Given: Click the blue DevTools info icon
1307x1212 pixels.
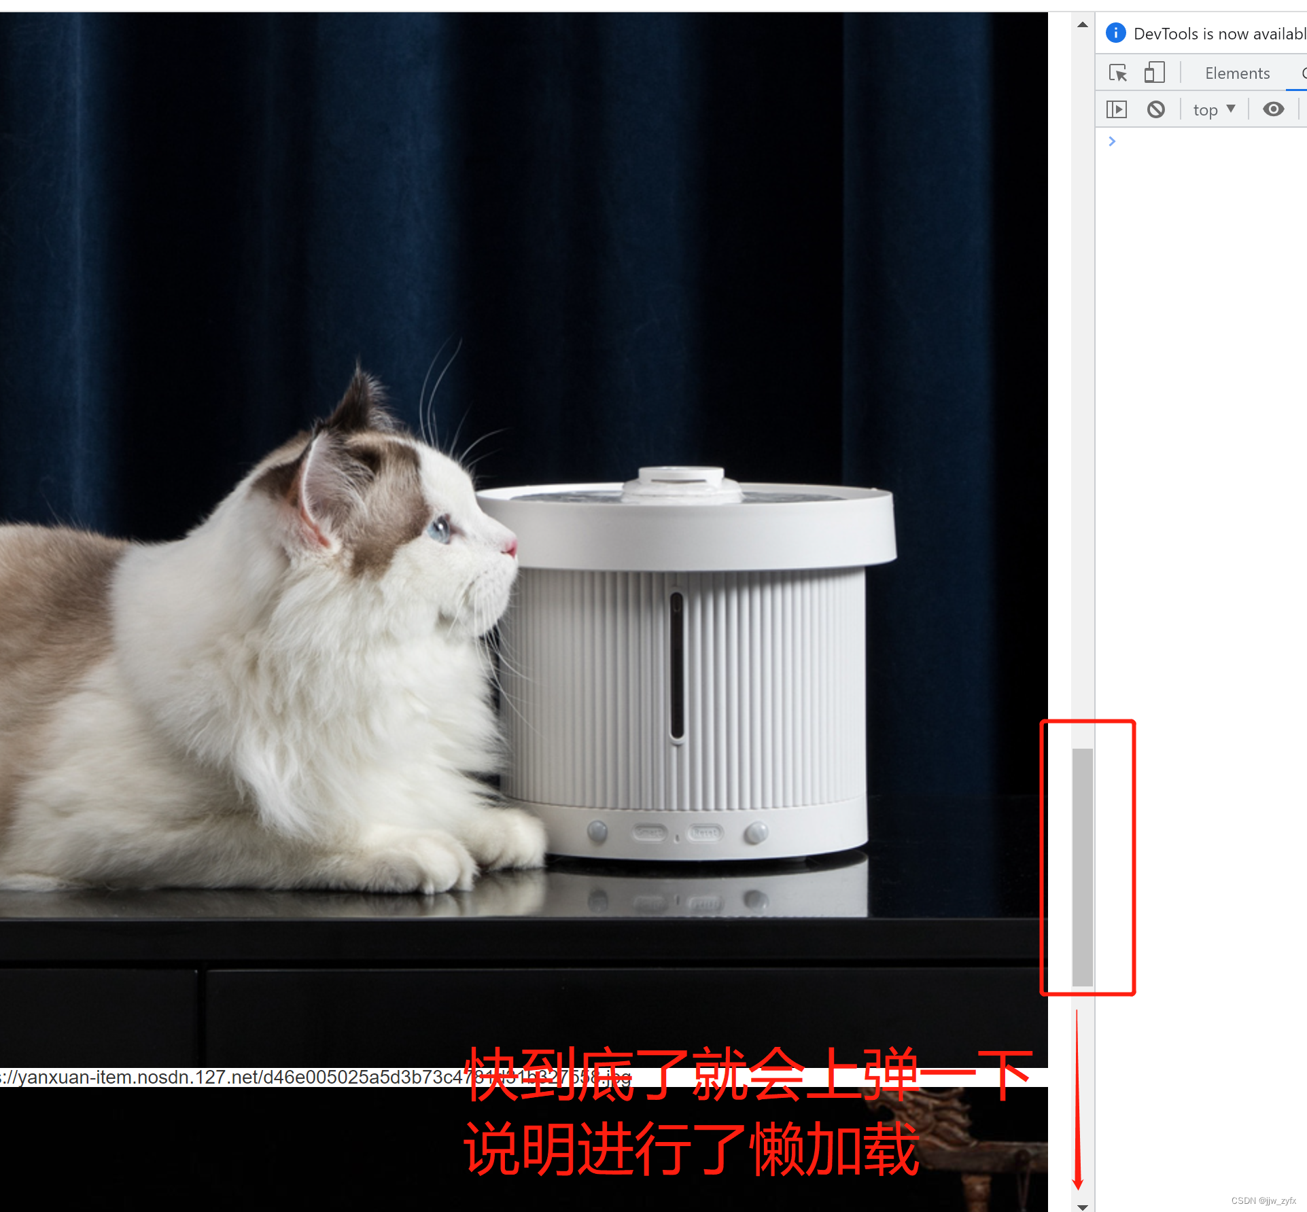Looking at the screenshot, I should click(x=1115, y=33).
